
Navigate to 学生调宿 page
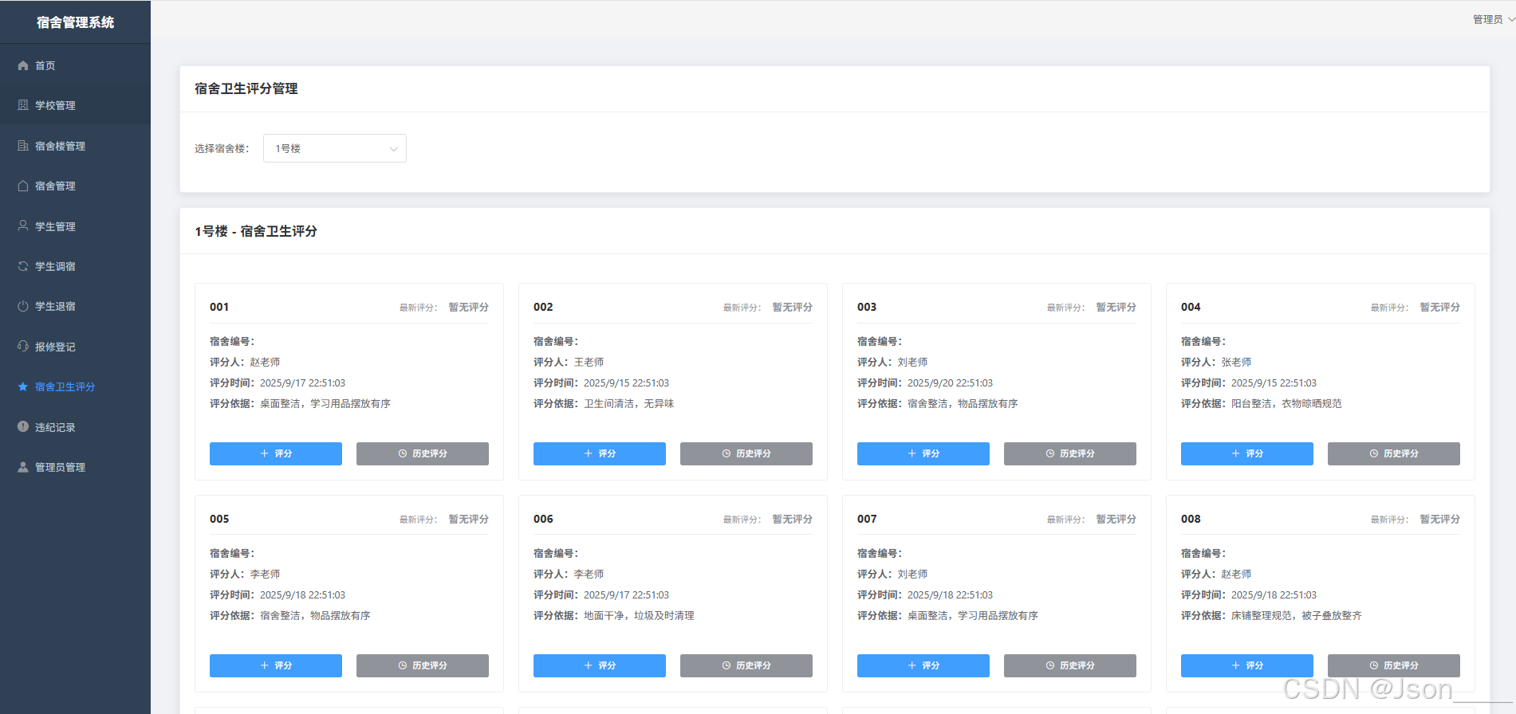75,266
